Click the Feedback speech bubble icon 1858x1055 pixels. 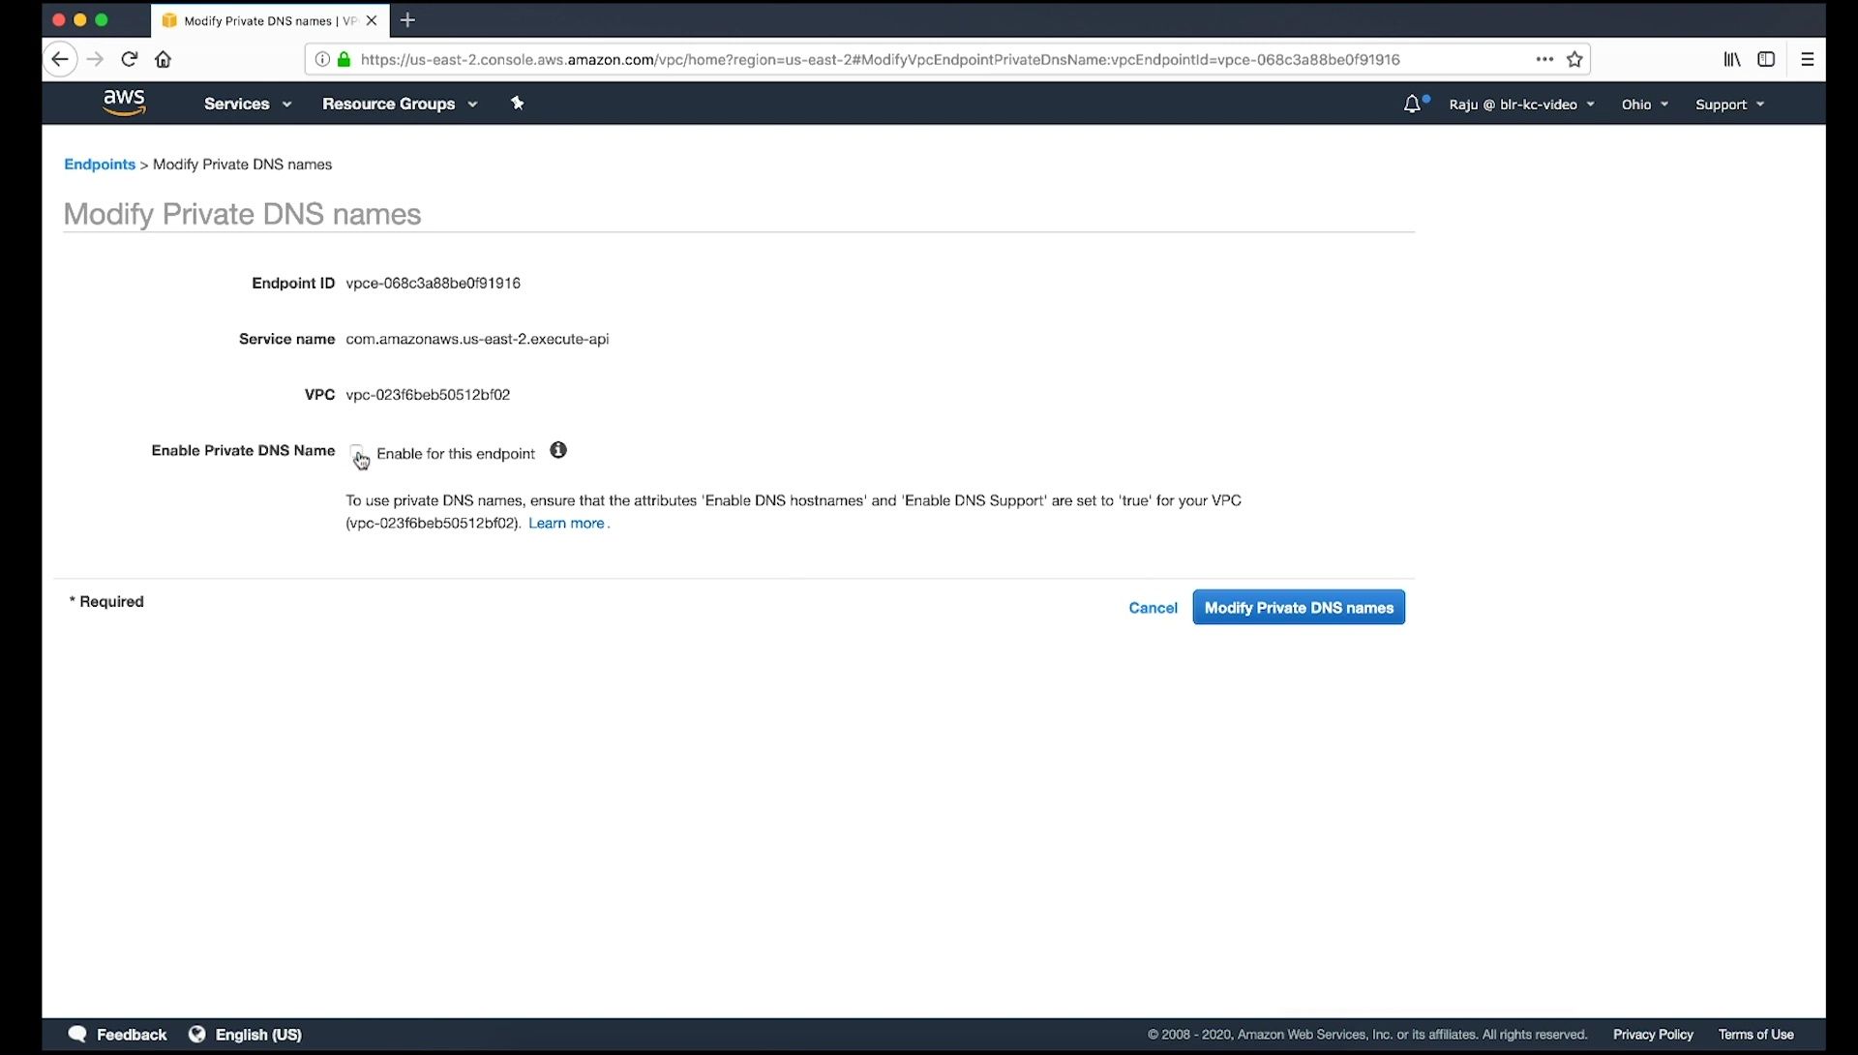click(78, 1034)
